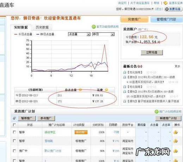Screen dimensions: 183x162
Task: Click the 日限额 column header
Action: (x=113, y=125)
